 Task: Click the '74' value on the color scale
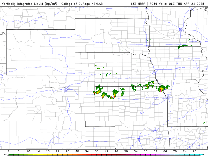(x=185, y=151)
